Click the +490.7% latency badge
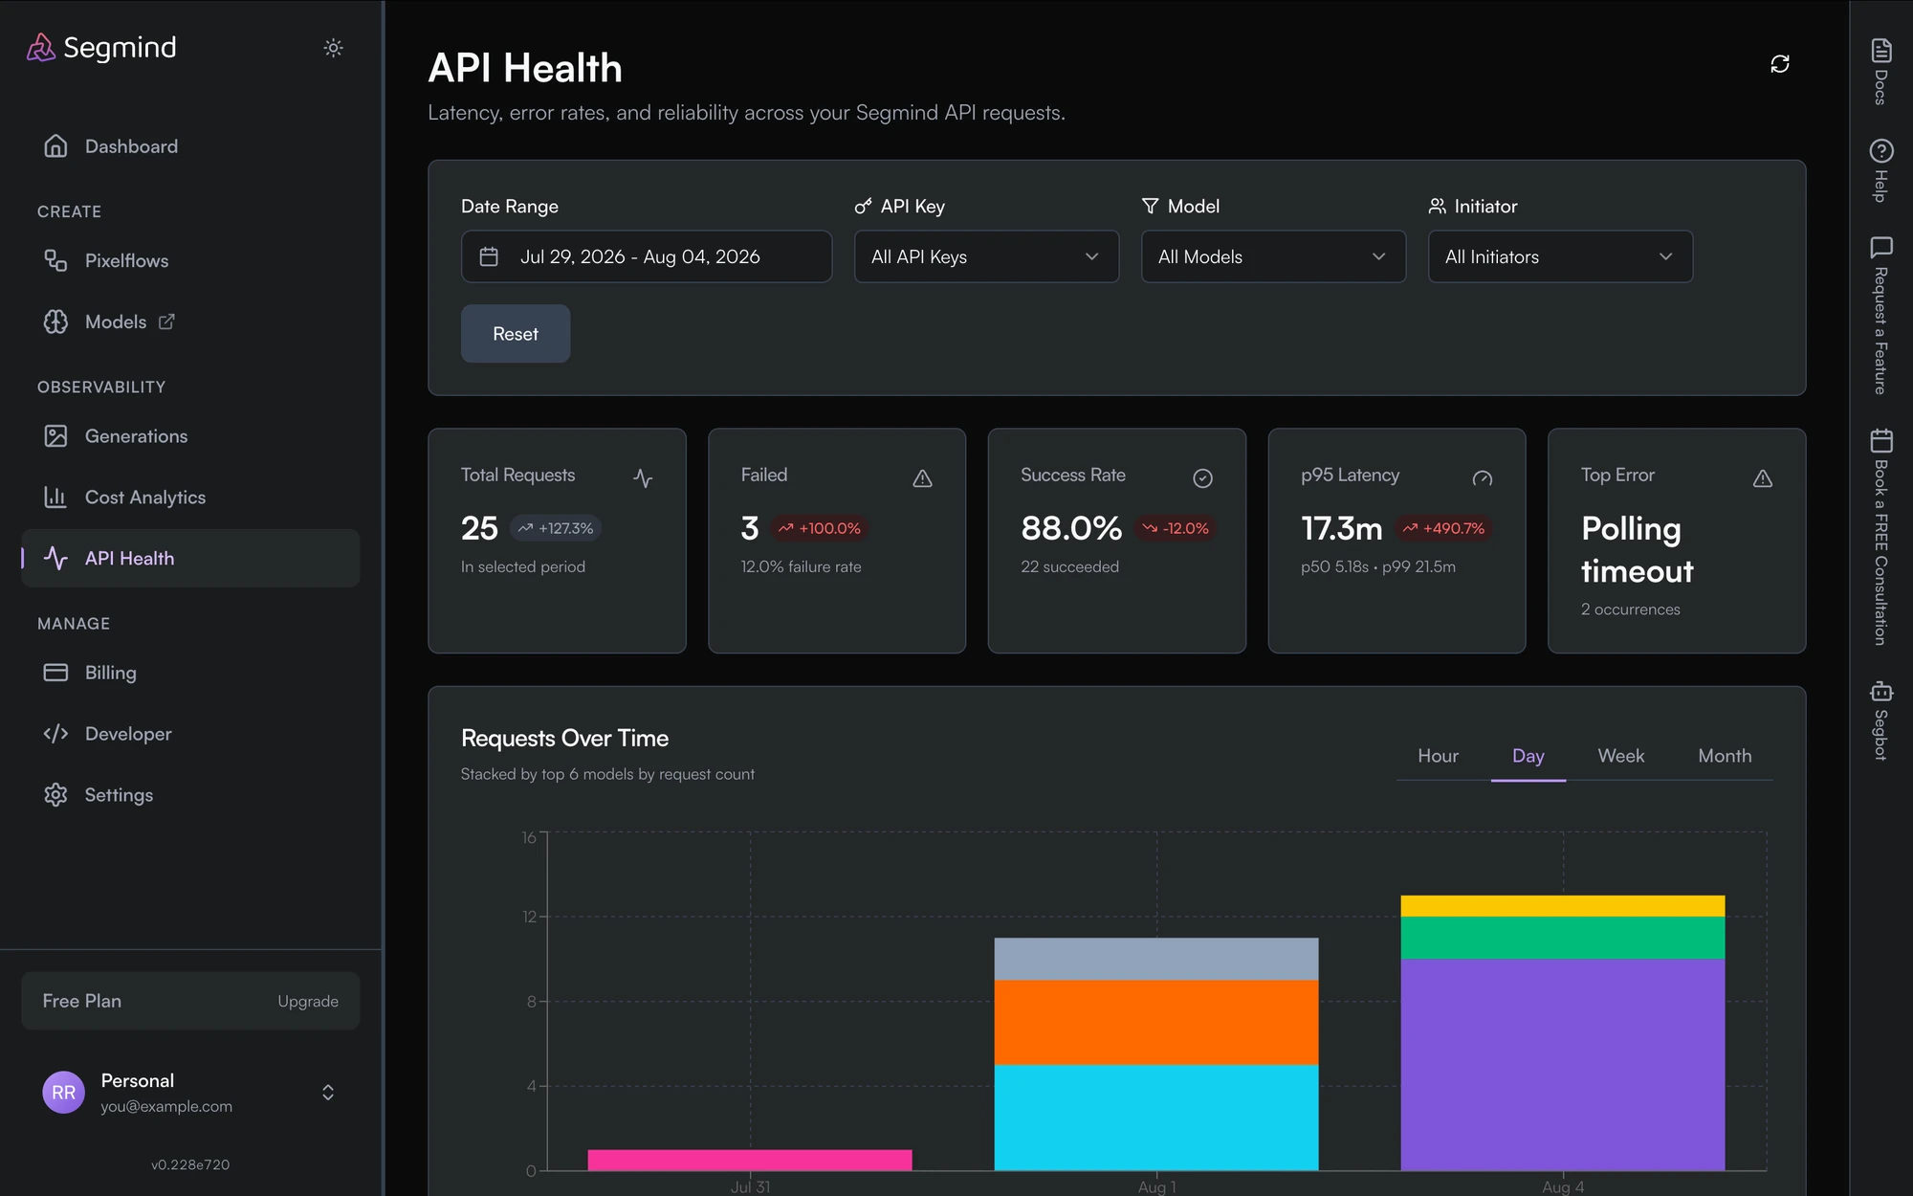This screenshot has height=1196, width=1913. click(x=1445, y=528)
